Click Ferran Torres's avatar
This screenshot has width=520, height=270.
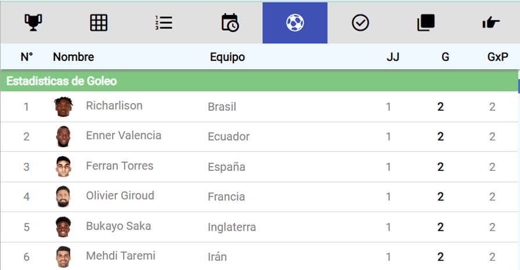pyautogui.click(x=63, y=166)
